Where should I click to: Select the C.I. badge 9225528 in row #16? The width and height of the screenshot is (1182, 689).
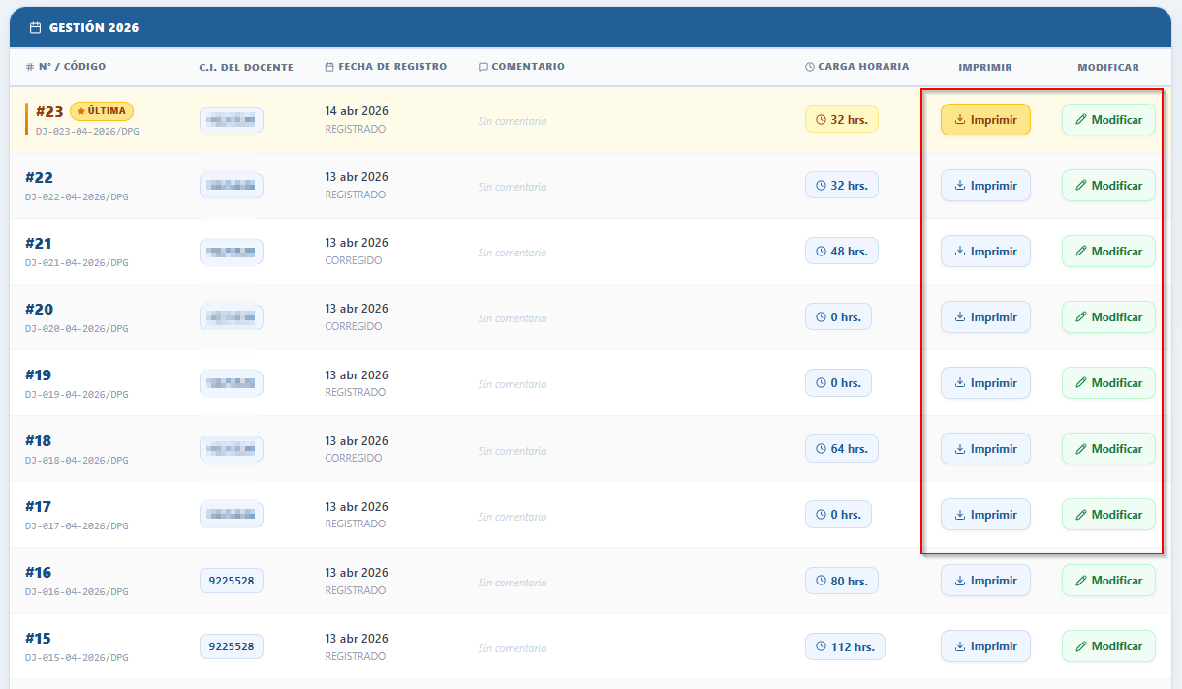232,581
